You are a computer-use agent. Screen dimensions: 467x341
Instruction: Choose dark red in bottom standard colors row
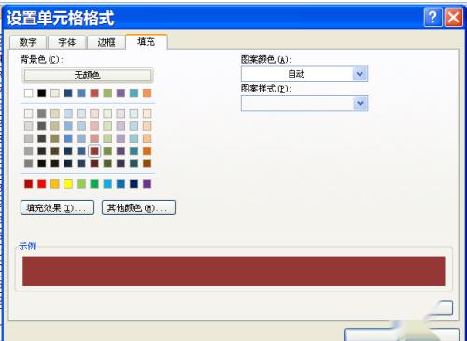28,184
